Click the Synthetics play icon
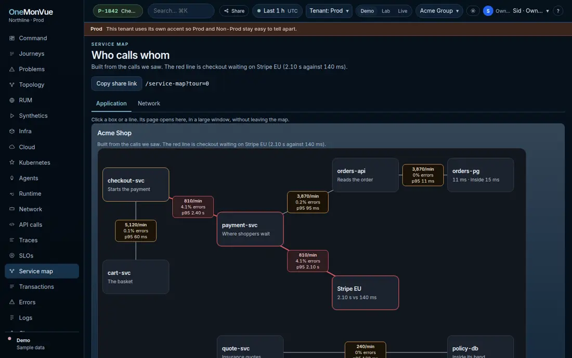This screenshot has width=572, height=358. point(11,116)
